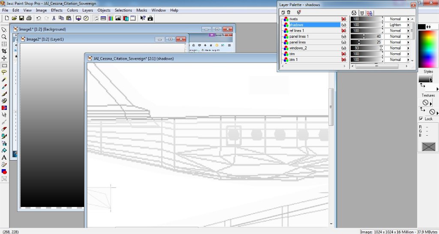Click the Print icon in toolbar
Viewport: 439px width, 234px height.
click(x=29, y=18)
